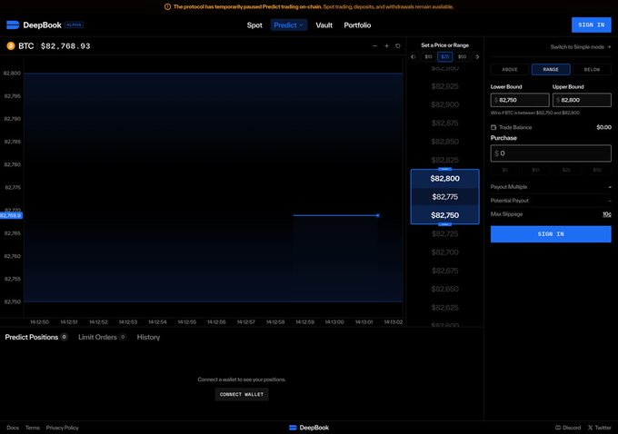Select the $82,725 price in the ladder

tap(445, 234)
